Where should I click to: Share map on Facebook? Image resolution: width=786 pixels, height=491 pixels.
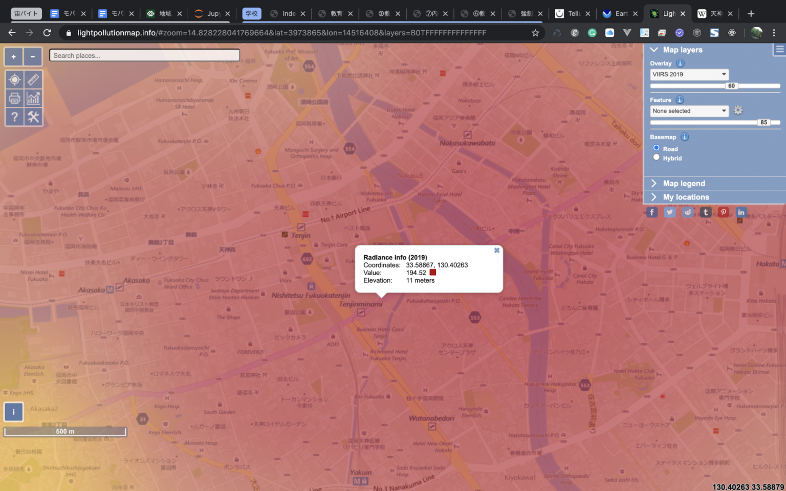(x=652, y=212)
